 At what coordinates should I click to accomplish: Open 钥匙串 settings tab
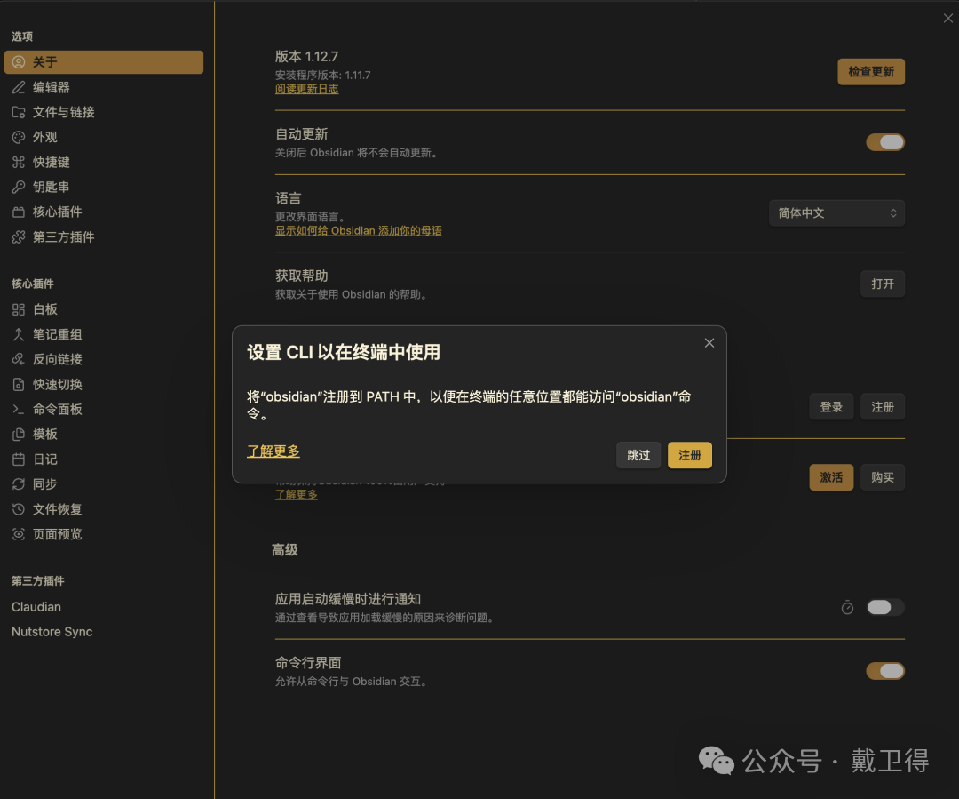pos(104,187)
